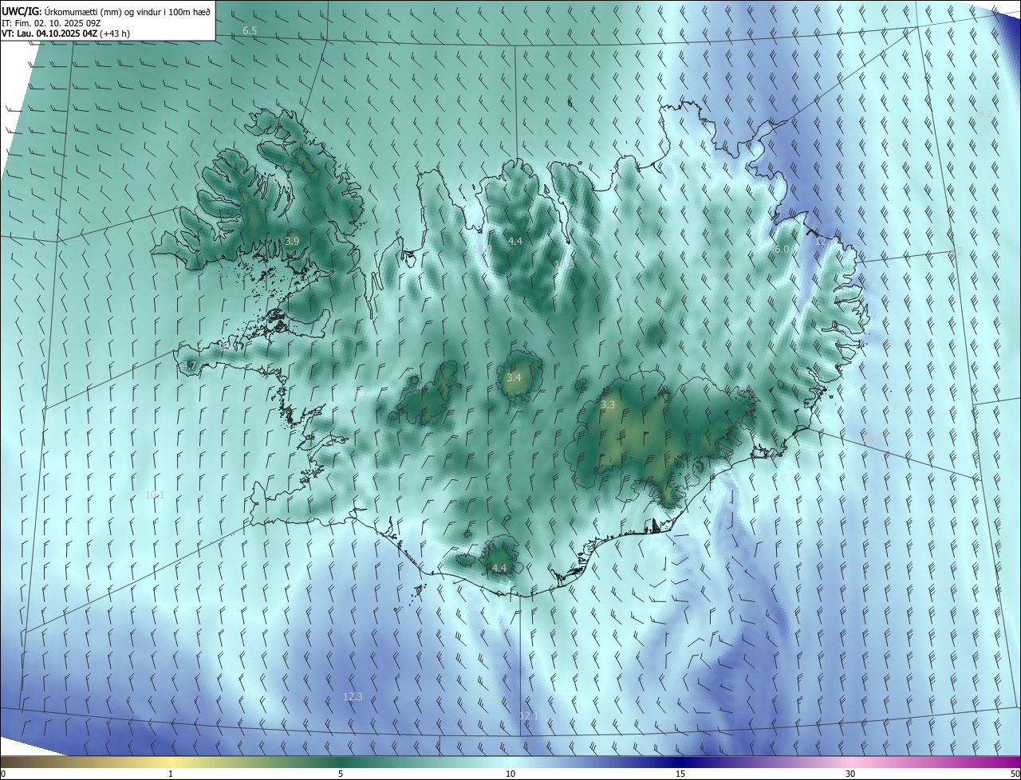The height and width of the screenshot is (780, 1021).
Task: Select the 3.9 value in the Westfjords
Action: click(292, 241)
